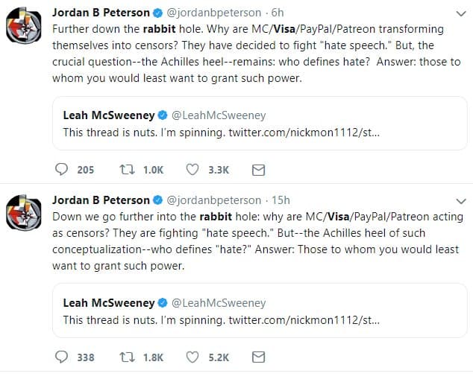This screenshot has width=473, height=382.
Task: Open Jordan B Peterson's avatar on second tweet
Action: click(23, 217)
